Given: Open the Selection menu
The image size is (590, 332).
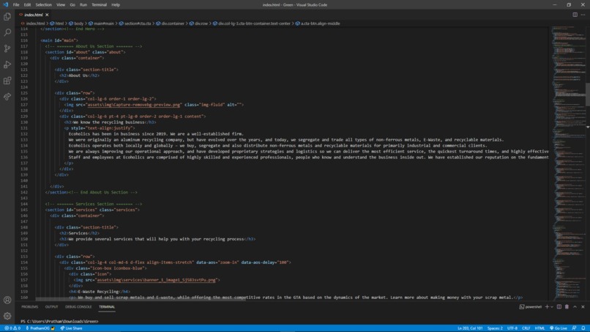Looking at the screenshot, I should (x=44, y=5).
